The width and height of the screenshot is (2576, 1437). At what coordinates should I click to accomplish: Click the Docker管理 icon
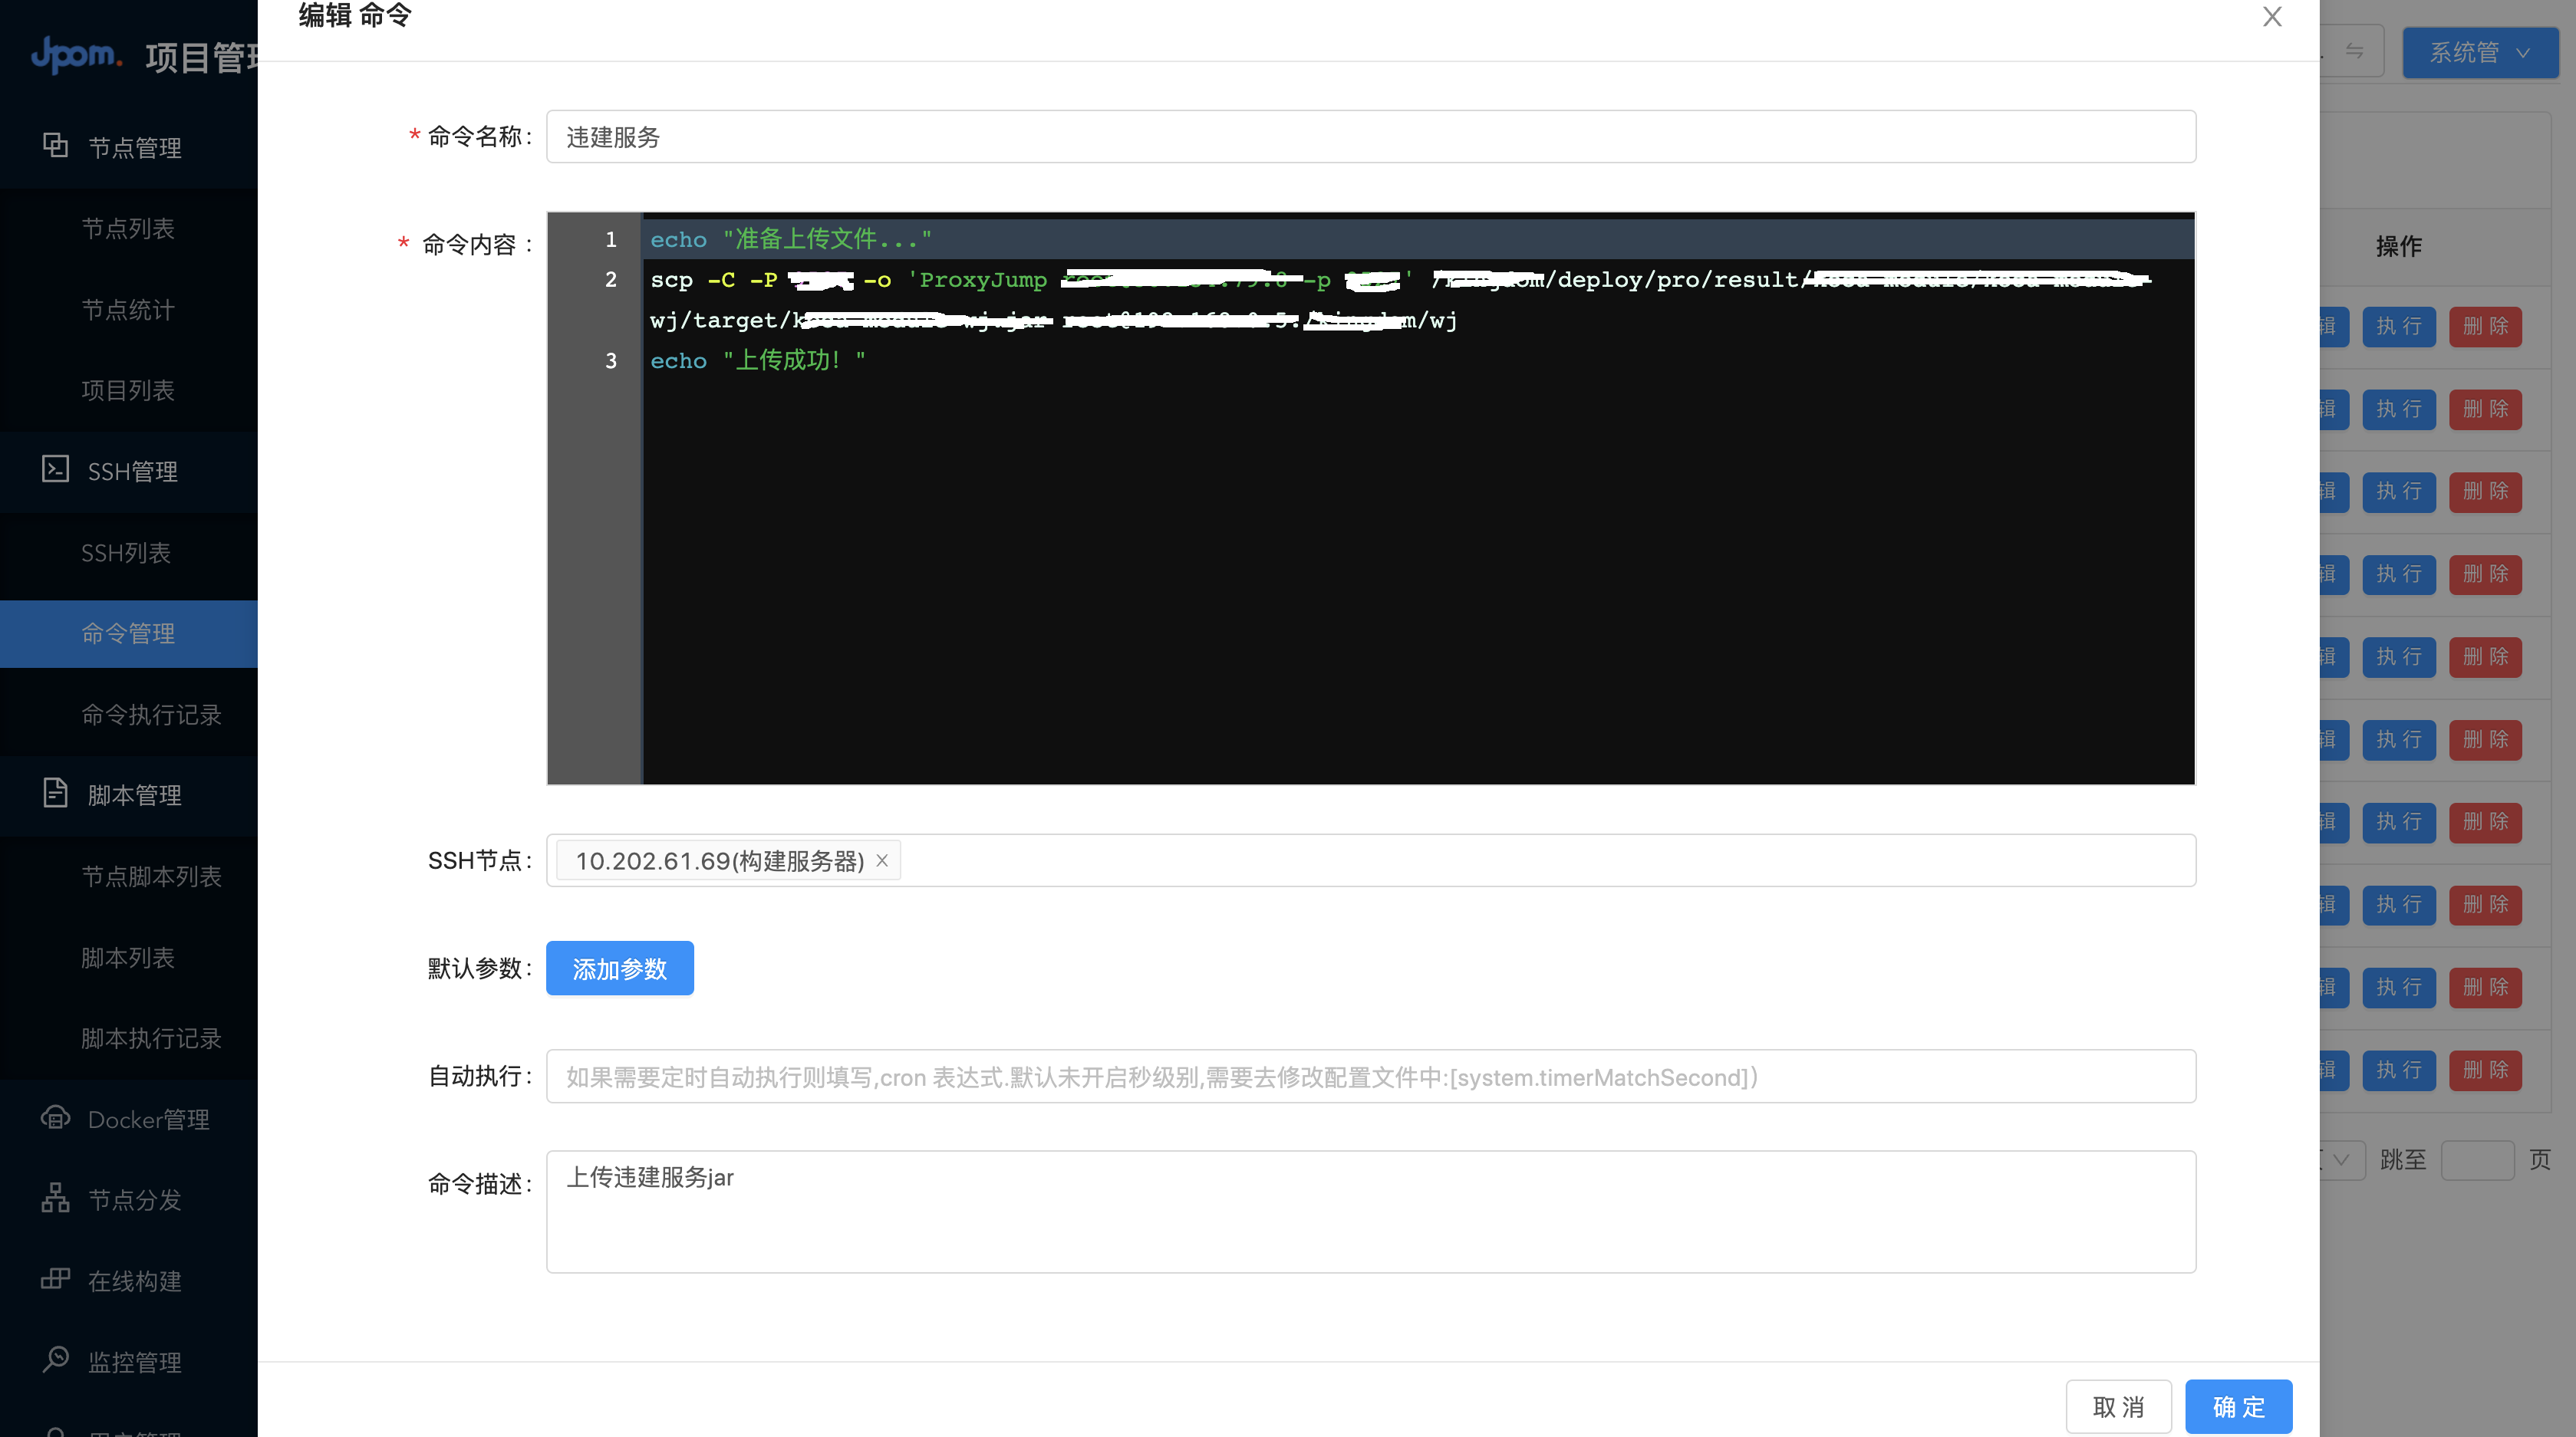tap(55, 1117)
